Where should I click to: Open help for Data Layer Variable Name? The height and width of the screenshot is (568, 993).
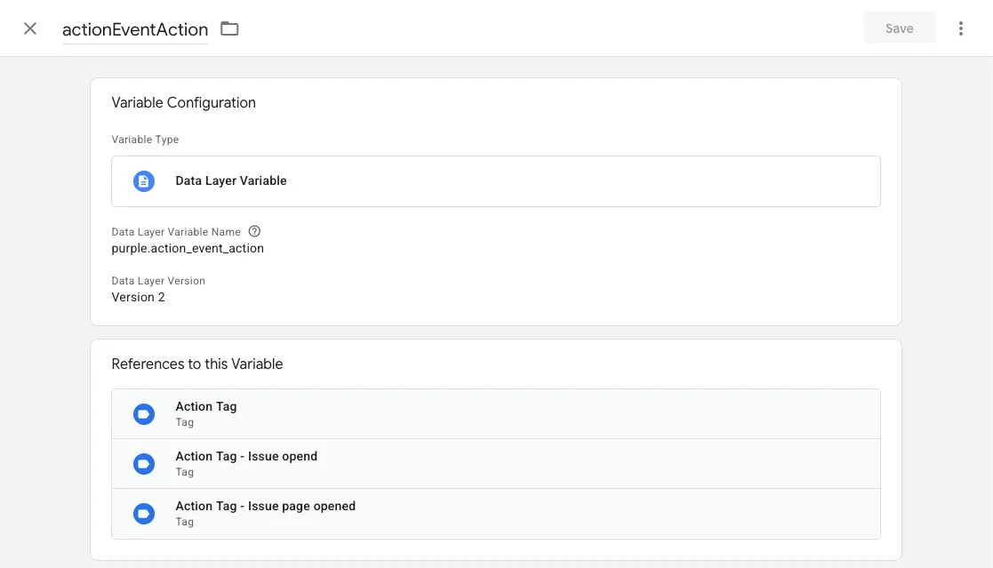coord(254,231)
